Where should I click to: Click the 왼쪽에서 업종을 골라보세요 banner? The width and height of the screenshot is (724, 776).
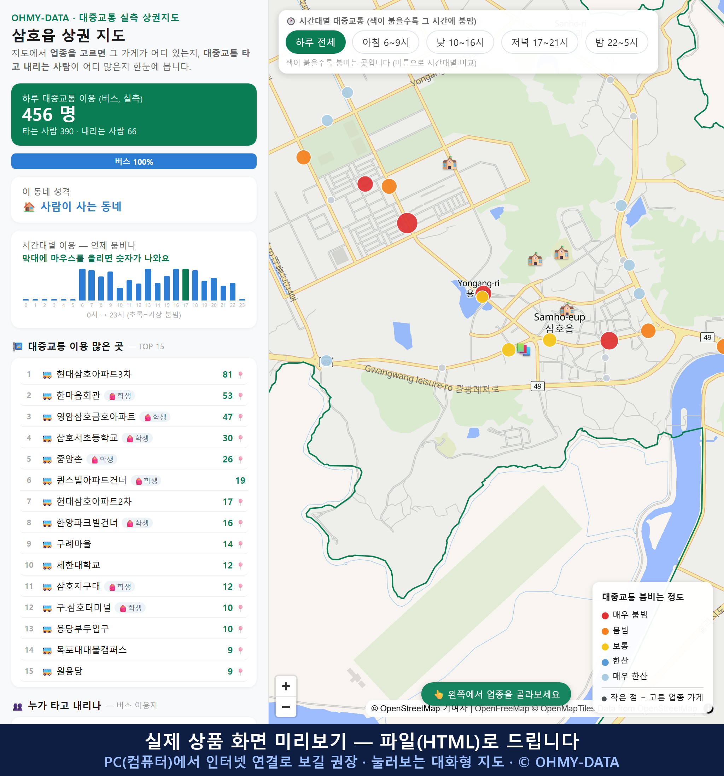point(496,694)
